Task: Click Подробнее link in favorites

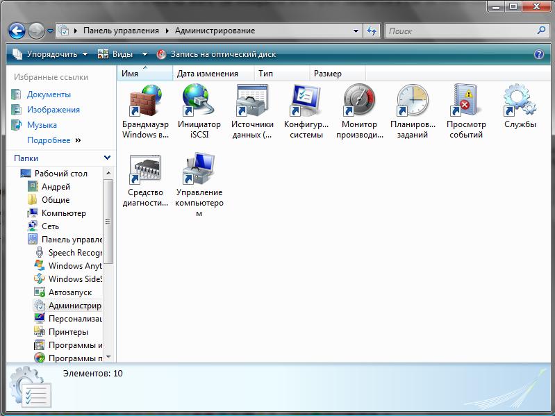Action: [49, 140]
